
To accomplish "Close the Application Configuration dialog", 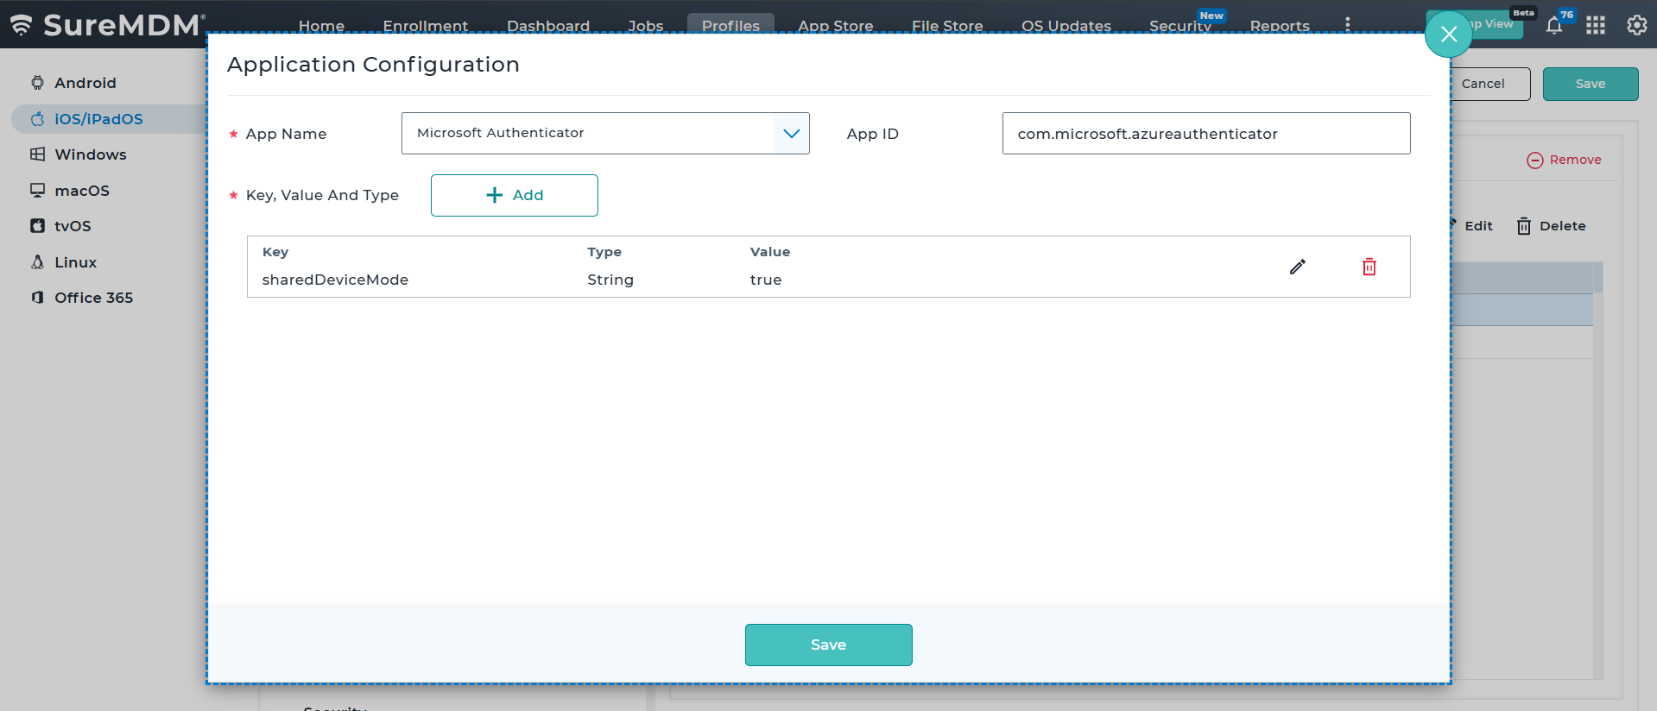I will tap(1448, 35).
